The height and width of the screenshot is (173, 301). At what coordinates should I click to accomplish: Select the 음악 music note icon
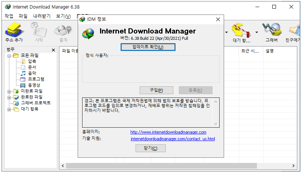[x=23, y=73]
